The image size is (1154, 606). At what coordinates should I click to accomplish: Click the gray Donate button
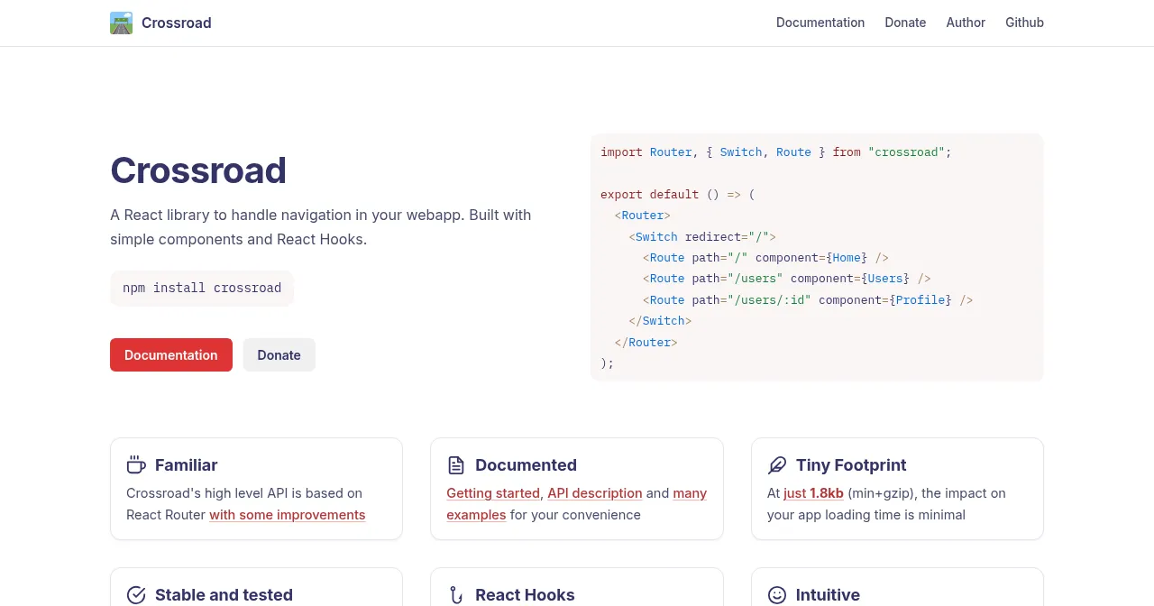(x=279, y=354)
